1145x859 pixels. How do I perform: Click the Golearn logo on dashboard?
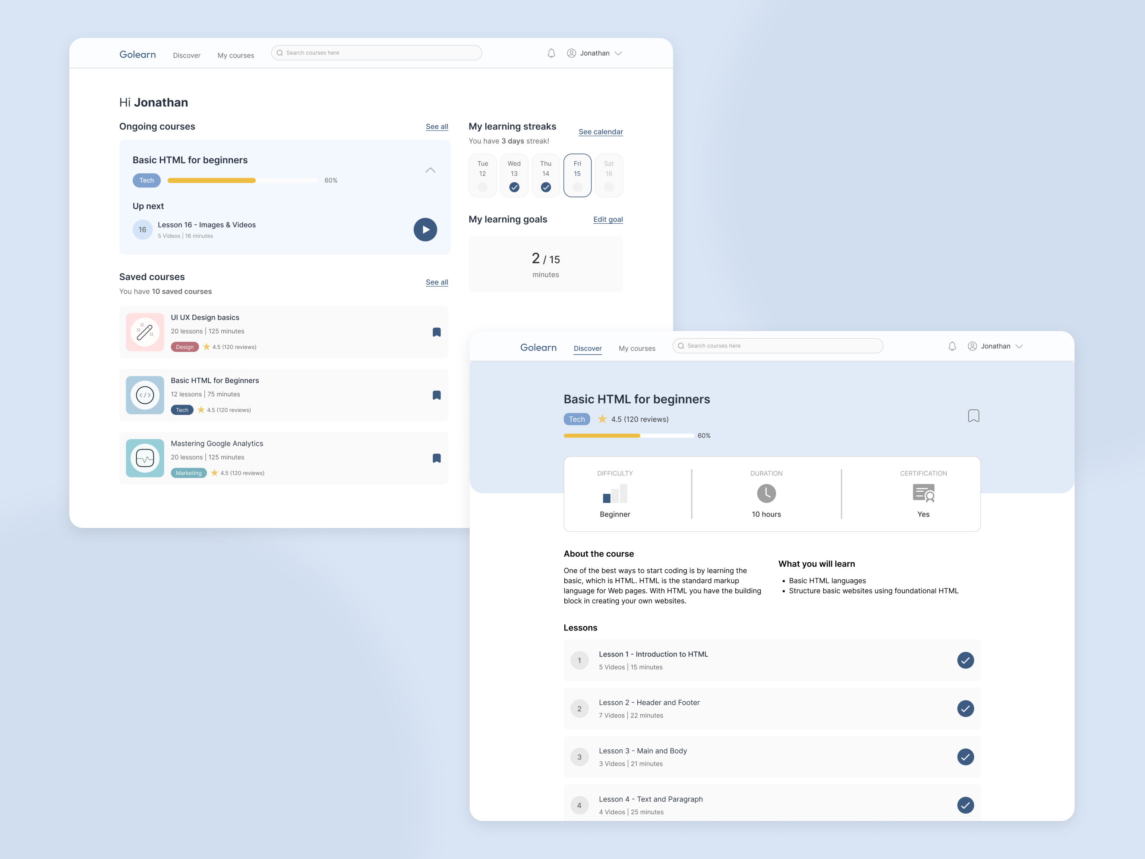click(x=137, y=54)
